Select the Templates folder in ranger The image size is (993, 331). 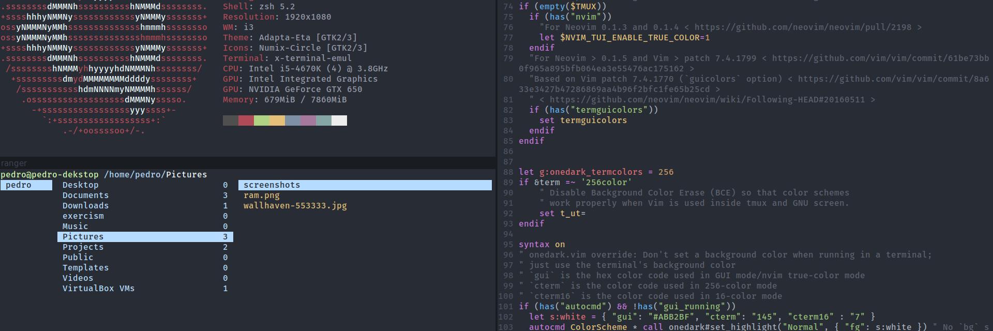pos(85,268)
